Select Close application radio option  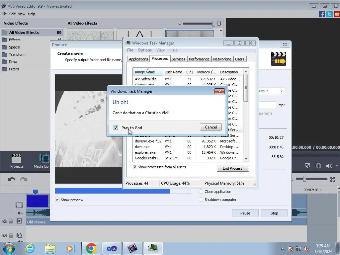click(x=201, y=192)
